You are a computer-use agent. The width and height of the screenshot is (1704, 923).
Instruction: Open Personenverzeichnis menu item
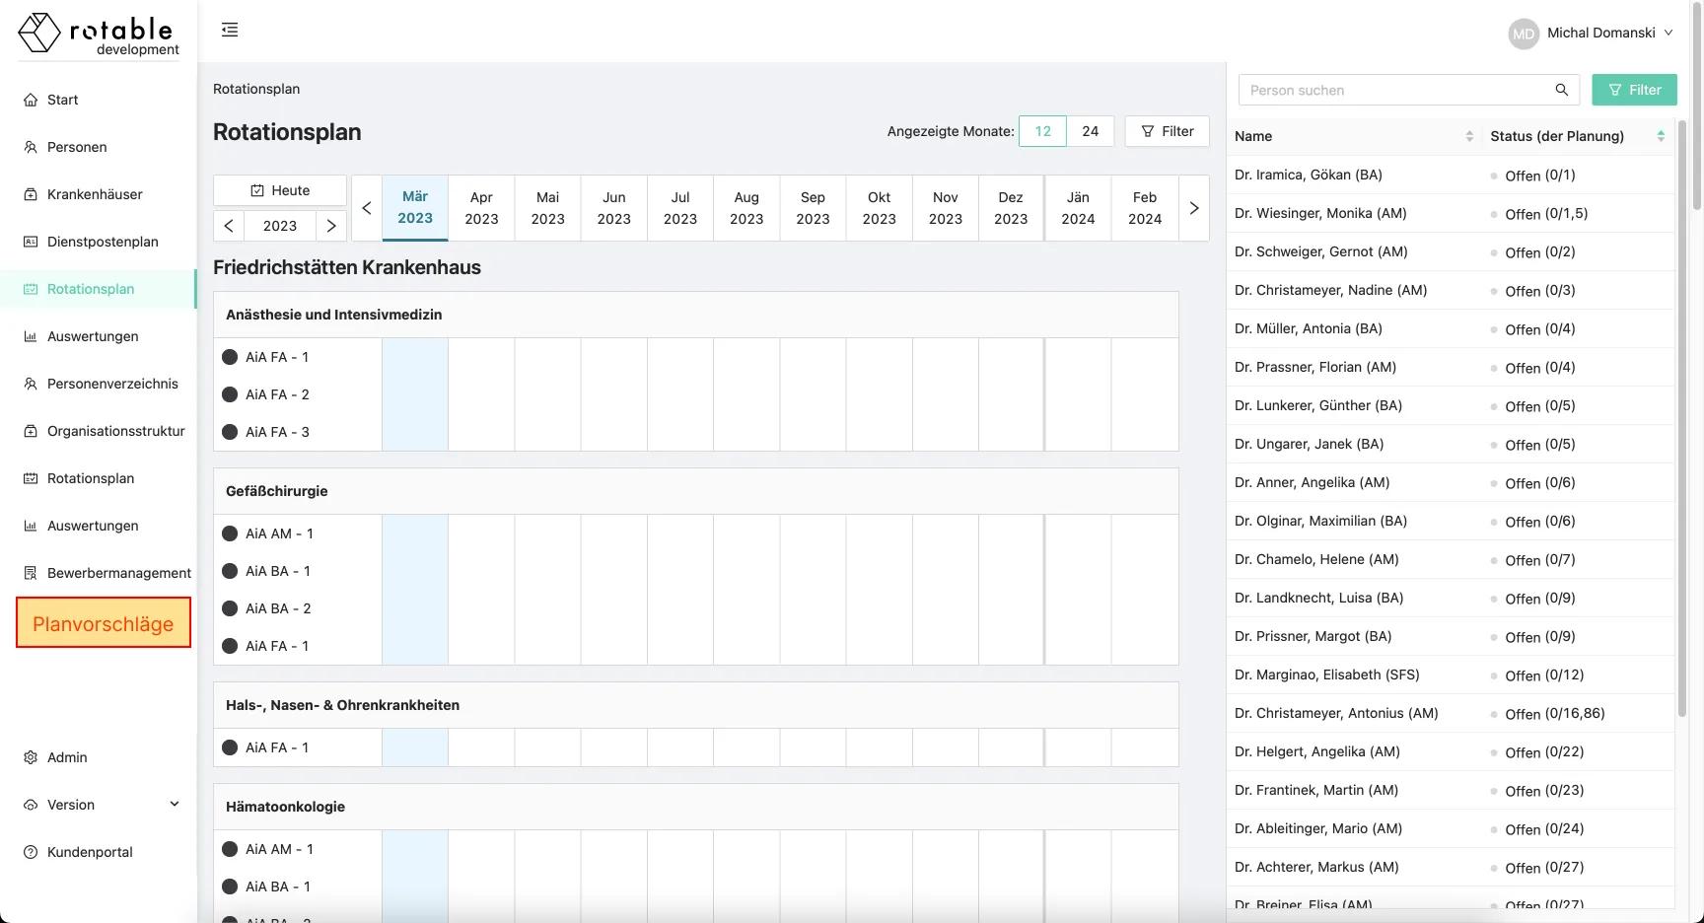tap(112, 384)
